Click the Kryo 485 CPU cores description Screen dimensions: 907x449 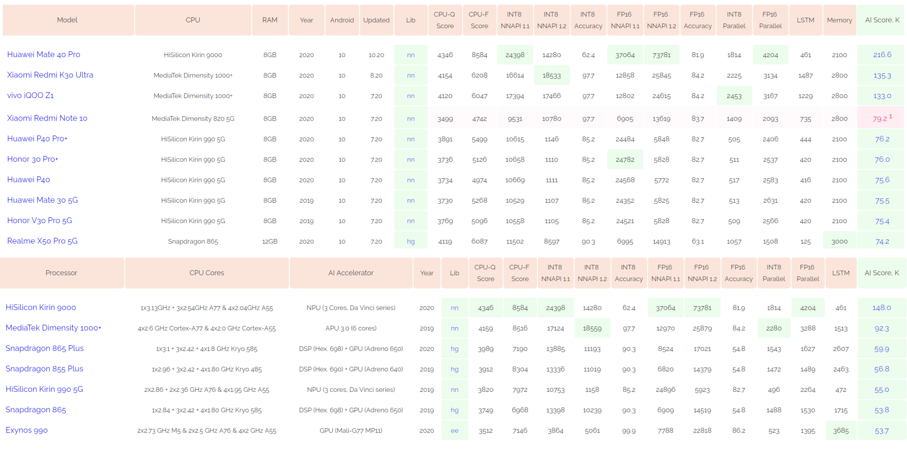click(x=207, y=369)
